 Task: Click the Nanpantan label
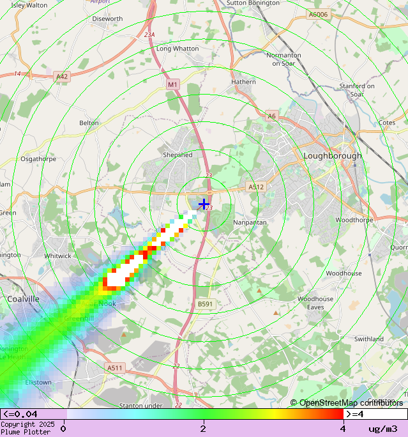(250, 222)
